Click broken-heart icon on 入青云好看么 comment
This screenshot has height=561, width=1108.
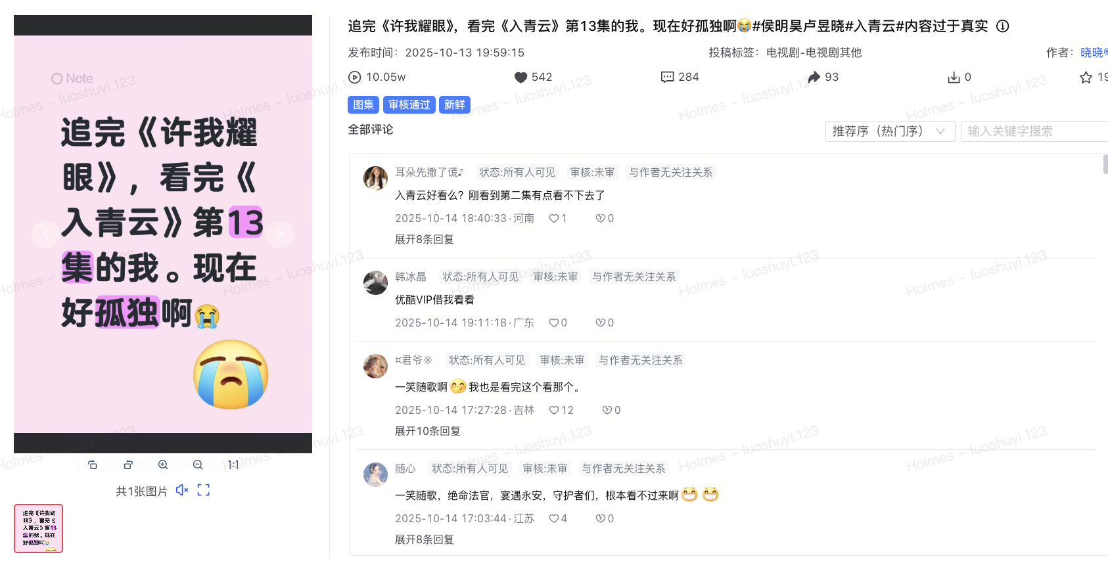(600, 218)
